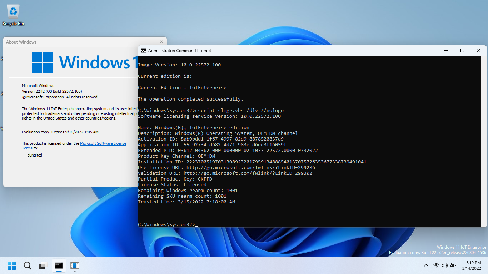Click 'Current Edition : IoTEnterprise' text
488x274 pixels.
coord(182,88)
